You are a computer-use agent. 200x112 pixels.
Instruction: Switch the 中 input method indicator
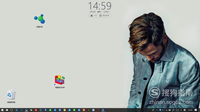pyautogui.click(x=181, y=110)
